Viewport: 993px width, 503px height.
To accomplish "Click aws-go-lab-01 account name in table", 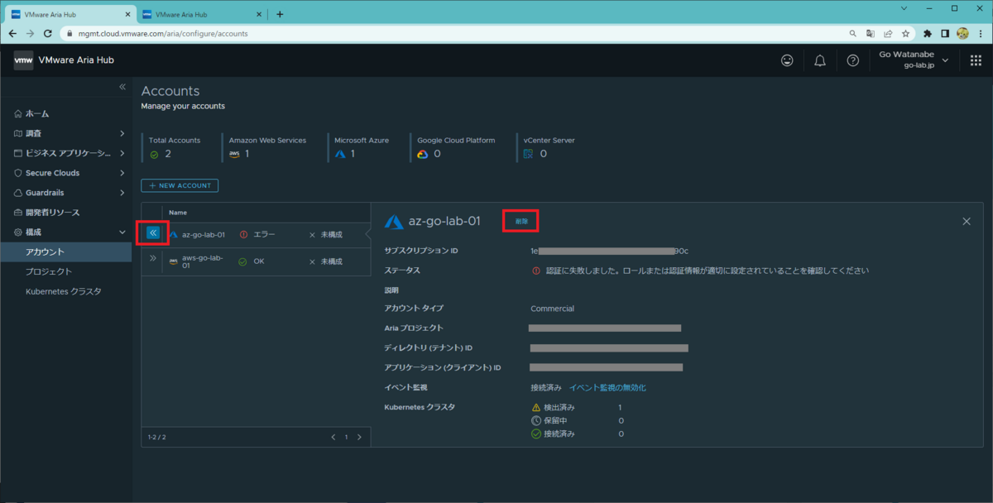I will (x=203, y=261).
